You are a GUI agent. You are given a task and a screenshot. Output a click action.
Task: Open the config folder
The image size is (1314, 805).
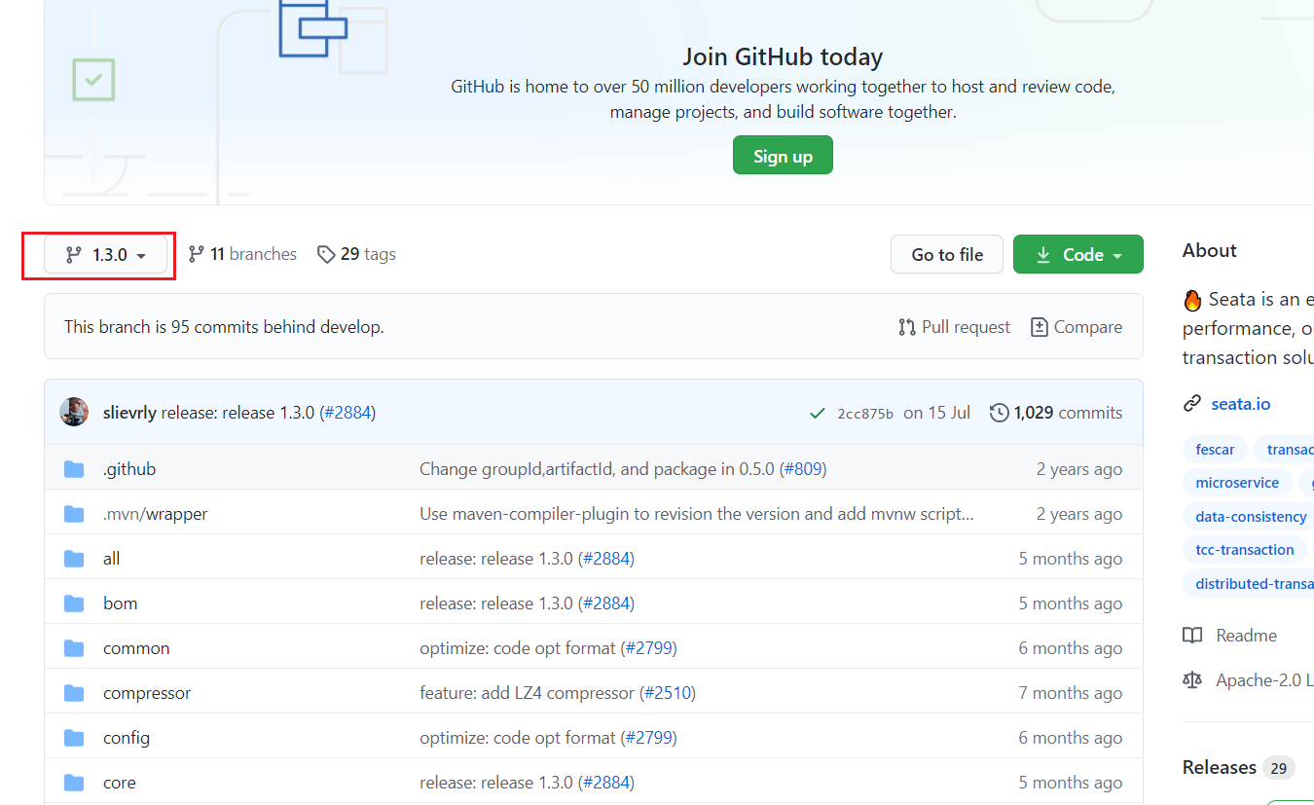coord(127,738)
